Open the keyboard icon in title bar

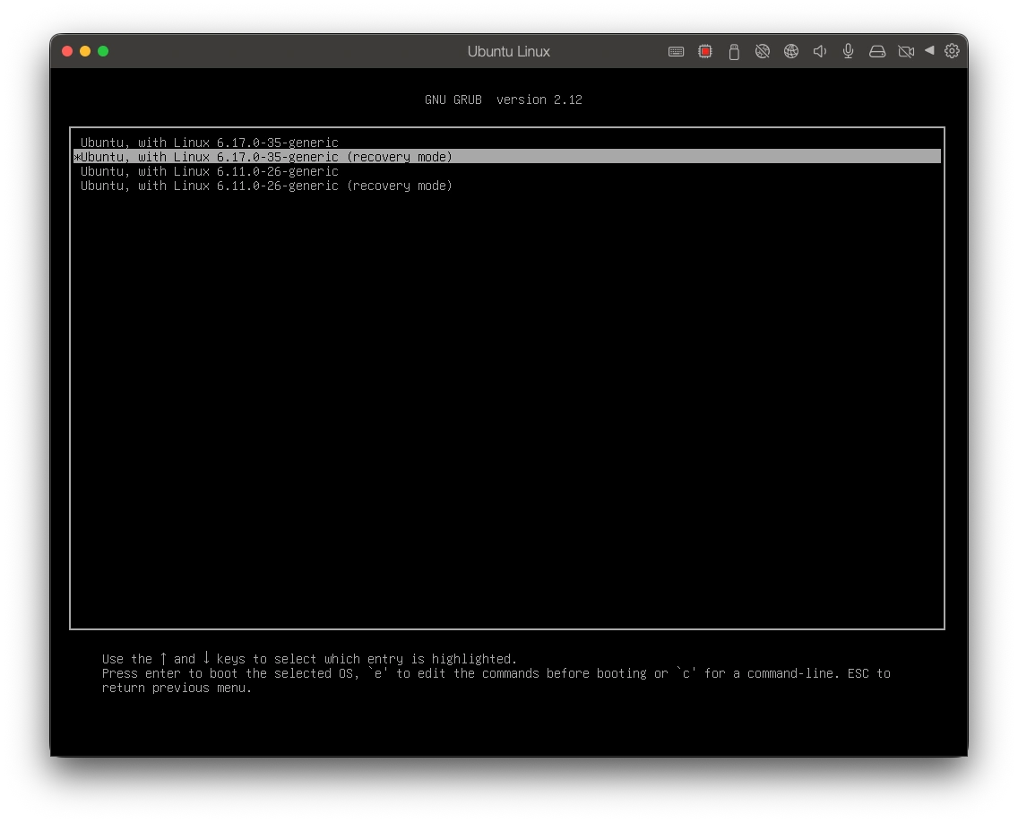676,51
